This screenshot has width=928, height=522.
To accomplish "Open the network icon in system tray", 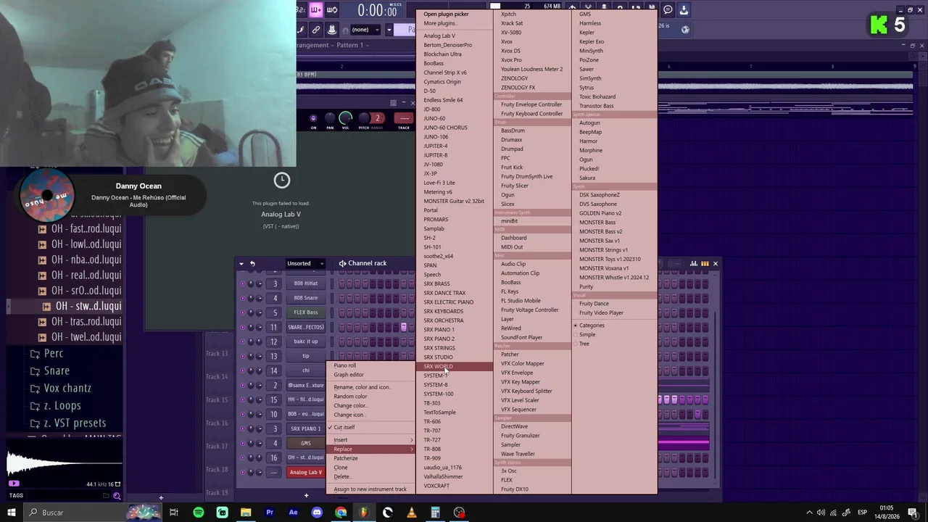I will [x=833, y=513].
